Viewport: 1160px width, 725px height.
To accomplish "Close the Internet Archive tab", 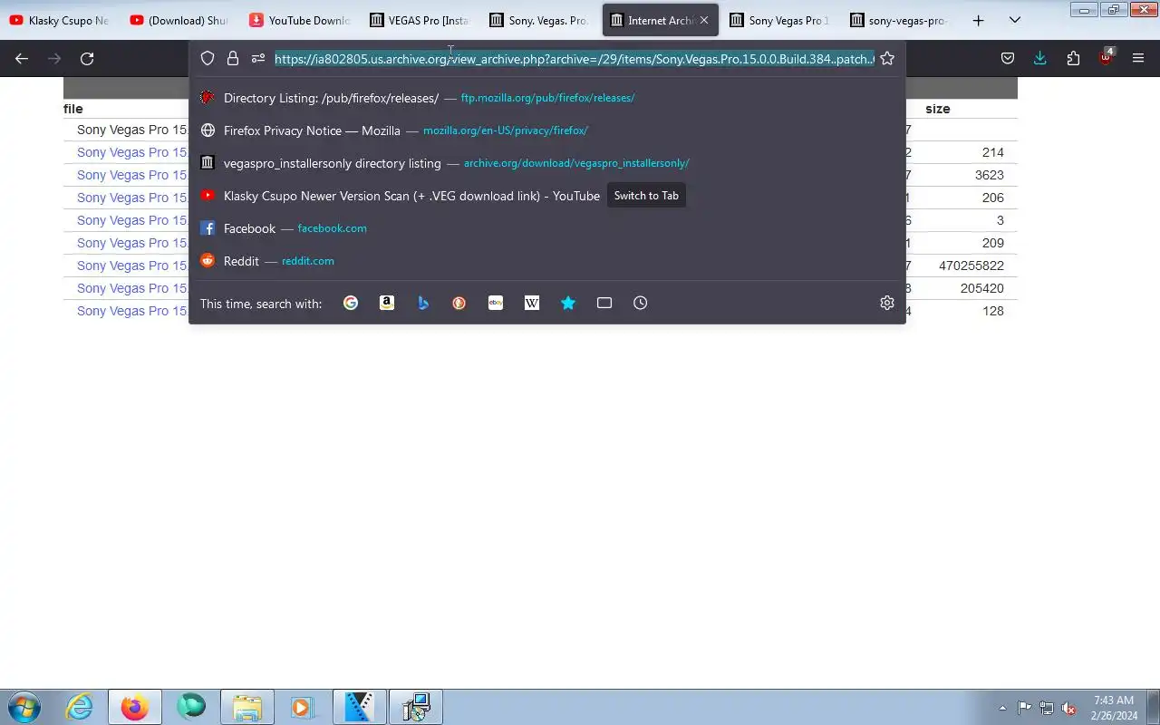I will 704,20.
